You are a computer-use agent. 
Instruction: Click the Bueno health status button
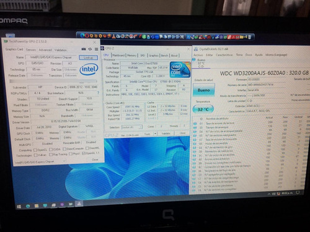point(203,90)
